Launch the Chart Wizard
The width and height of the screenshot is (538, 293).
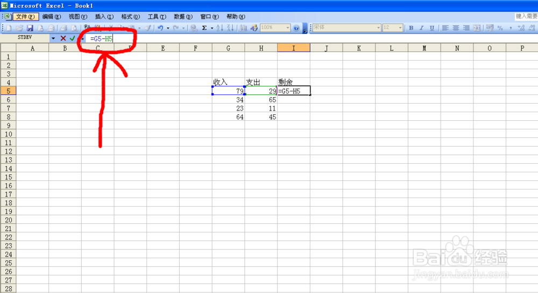click(243, 28)
